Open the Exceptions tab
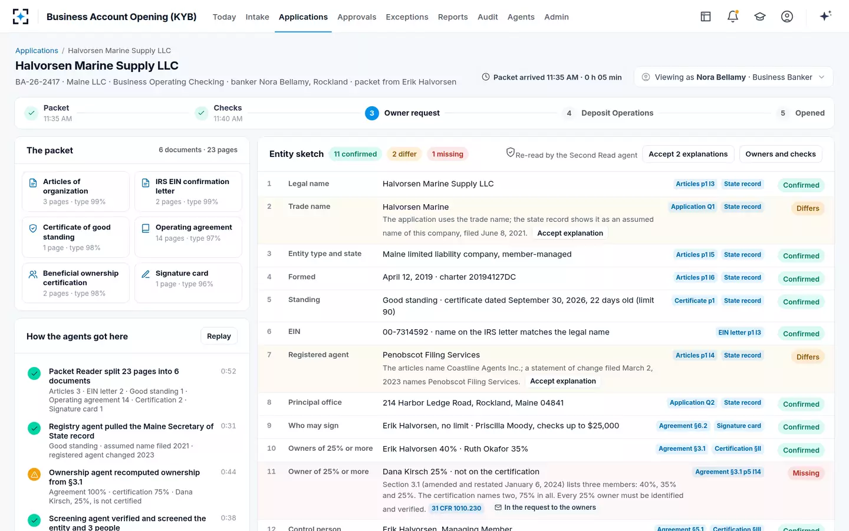The height and width of the screenshot is (531, 849). tap(407, 17)
